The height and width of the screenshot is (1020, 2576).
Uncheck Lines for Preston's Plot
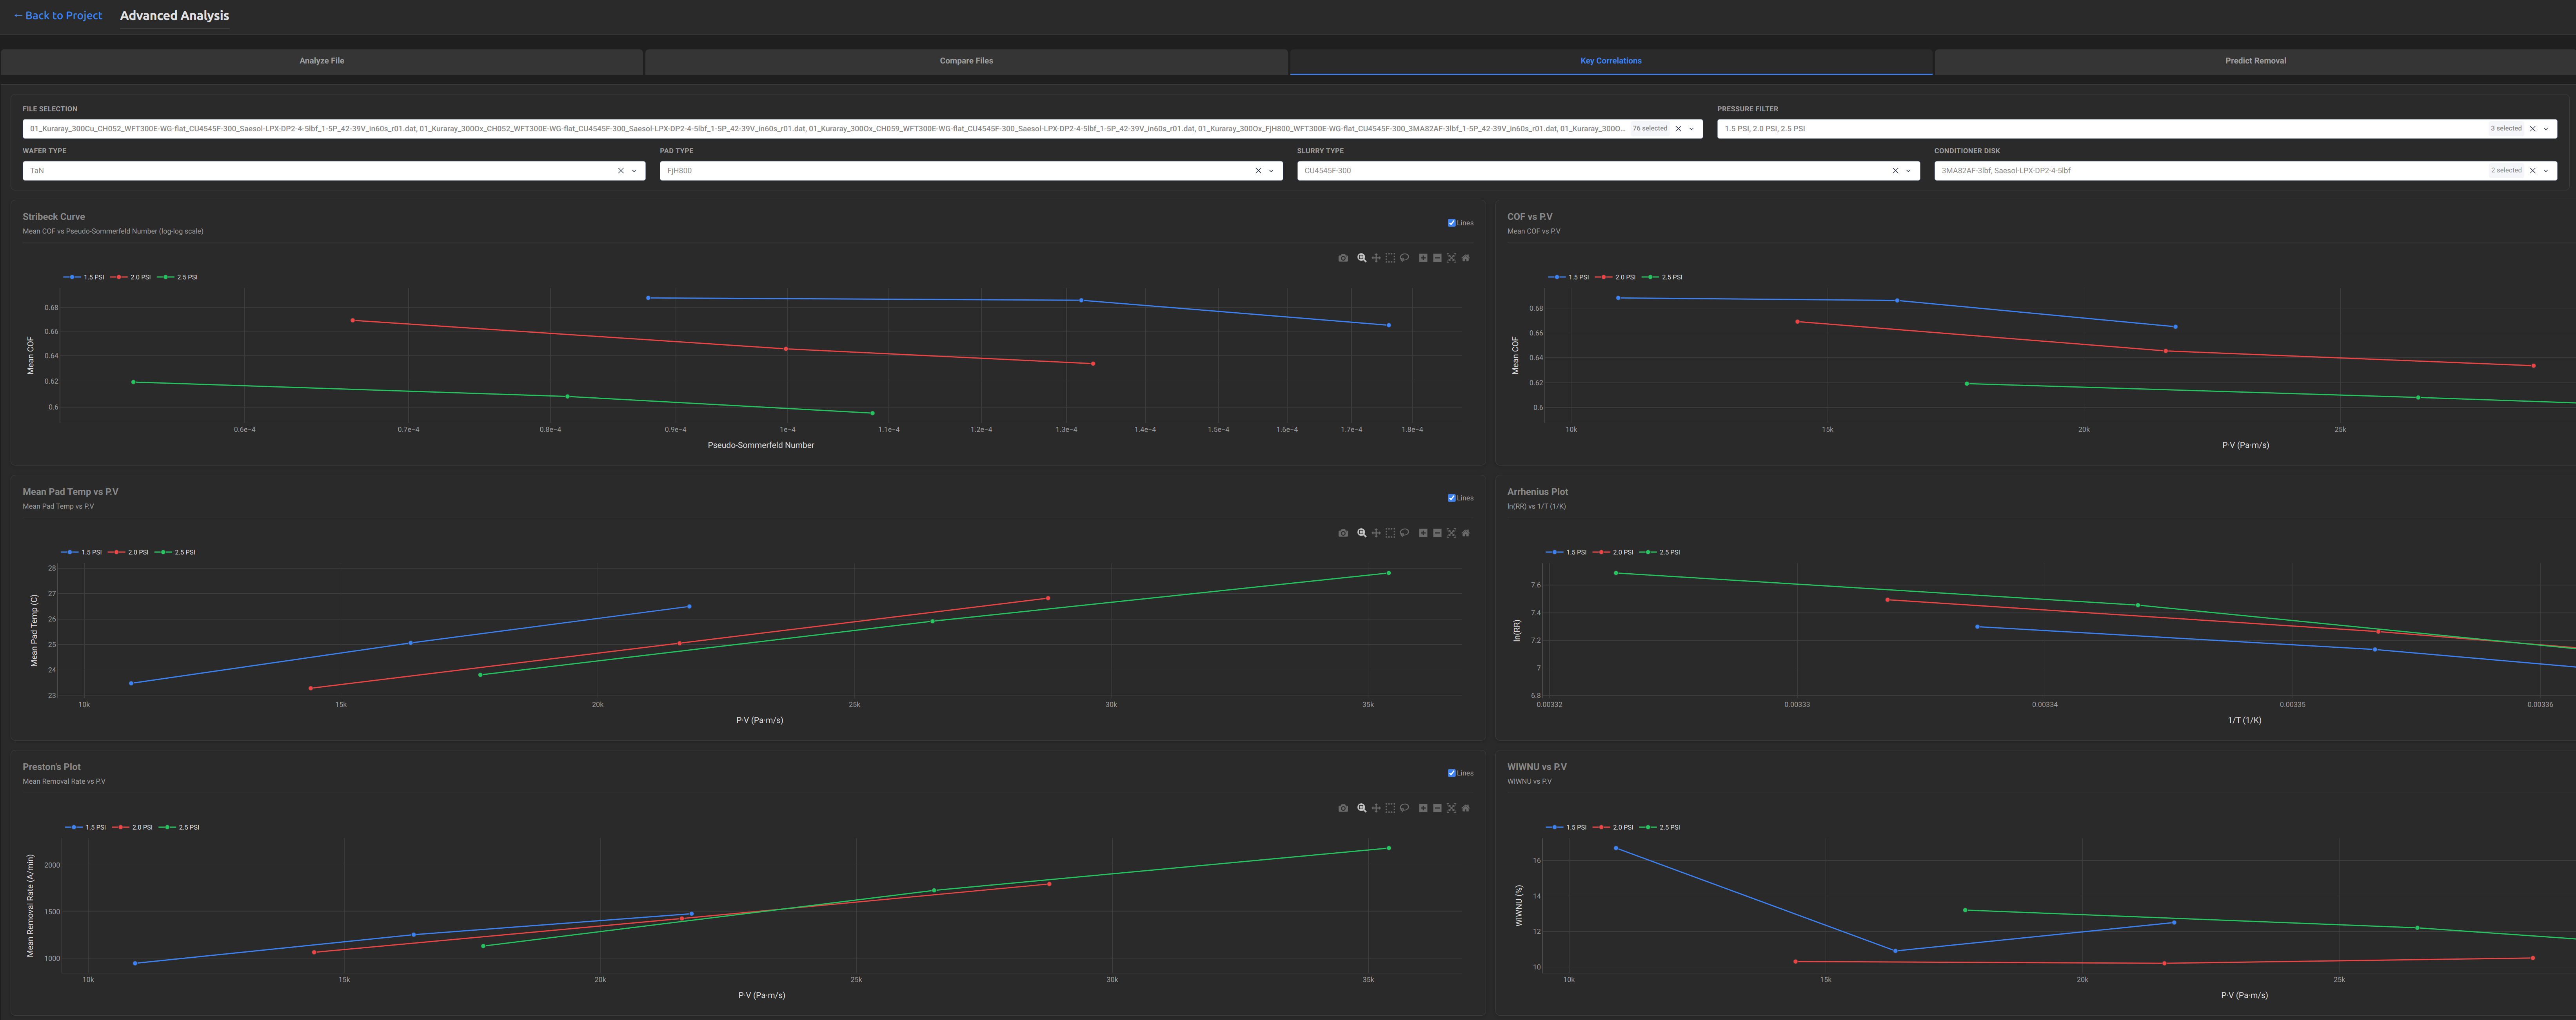[x=1451, y=772]
